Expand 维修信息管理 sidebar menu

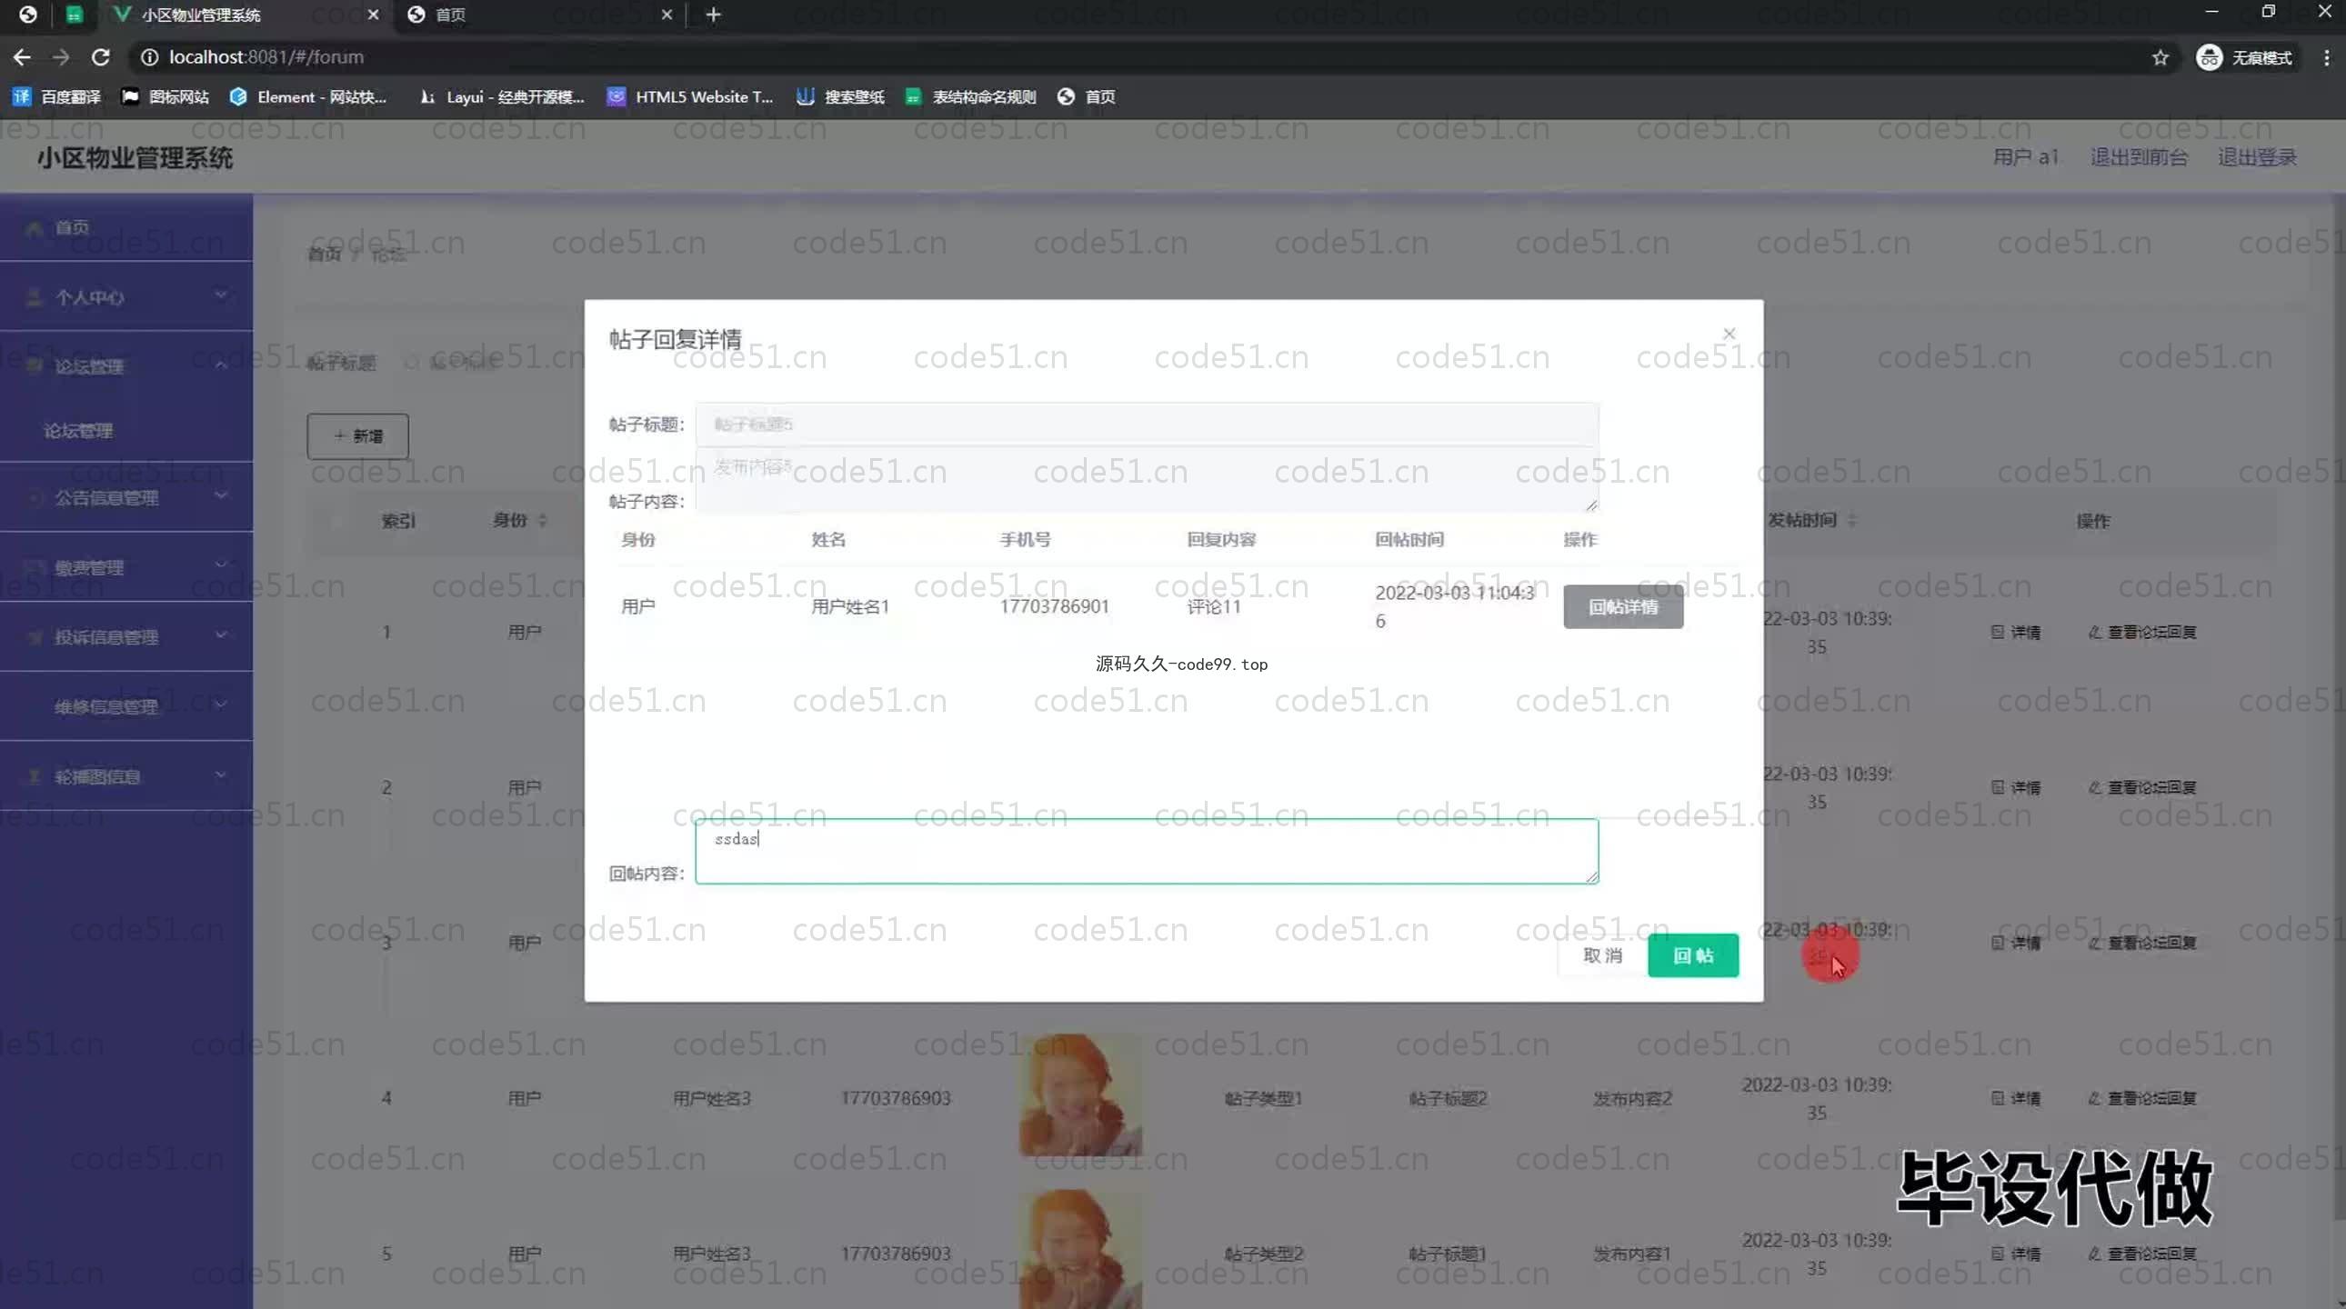click(x=126, y=706)
